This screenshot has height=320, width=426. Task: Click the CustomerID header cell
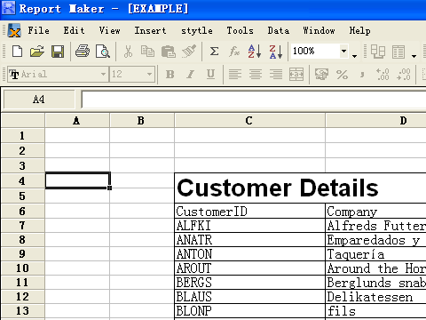click(249, 212)
